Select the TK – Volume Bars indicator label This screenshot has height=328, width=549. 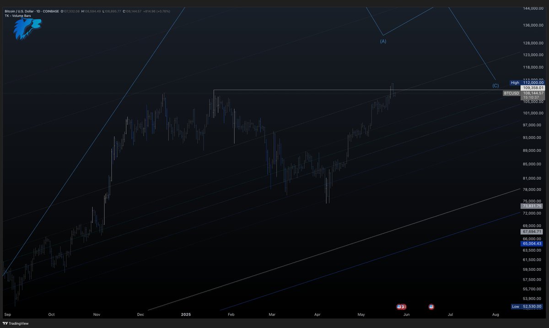(18, 16)
